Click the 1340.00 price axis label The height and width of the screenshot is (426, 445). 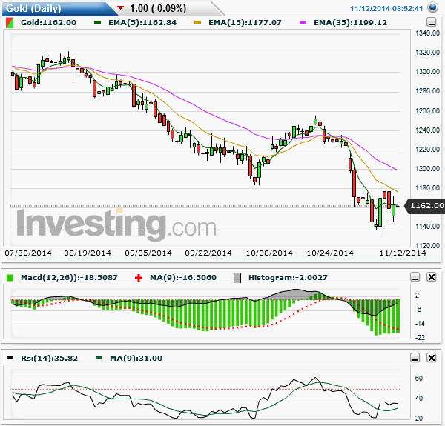[x=427, y=33]
